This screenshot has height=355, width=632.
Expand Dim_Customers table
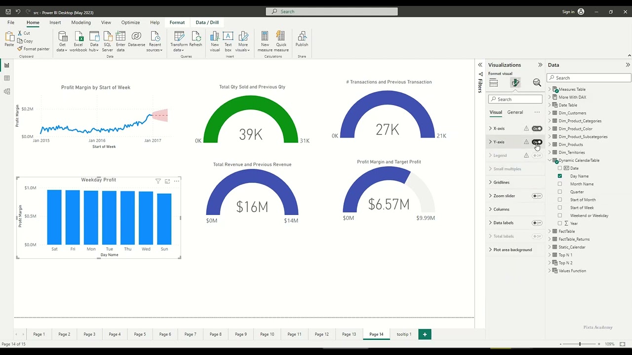[x=550, y=113]
